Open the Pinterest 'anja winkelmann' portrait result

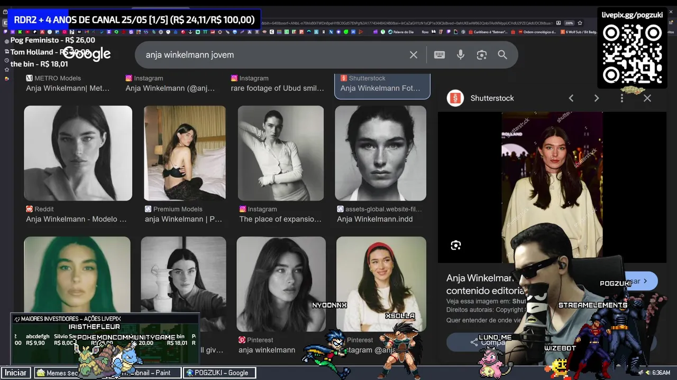coord(281,284)
